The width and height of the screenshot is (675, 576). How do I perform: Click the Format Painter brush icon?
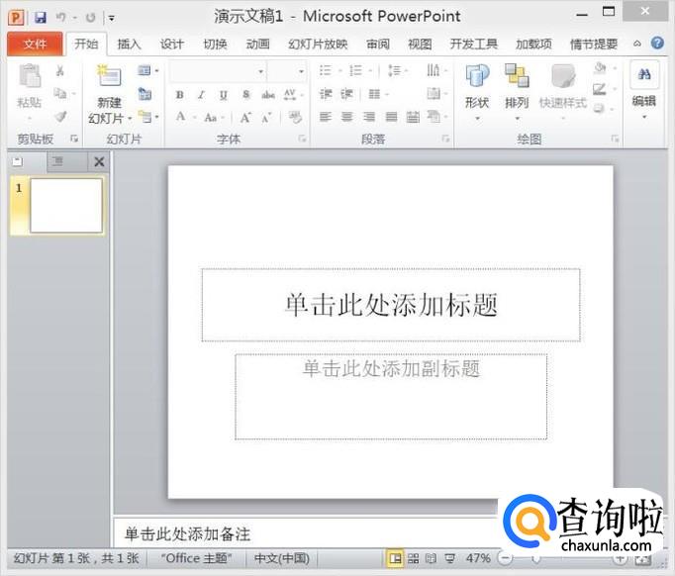coord(61,116)
